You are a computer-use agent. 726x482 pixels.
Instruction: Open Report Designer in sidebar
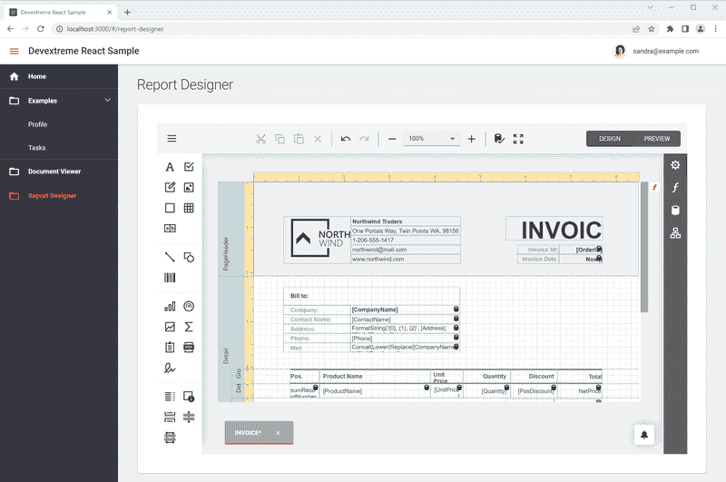coord(59,195)
